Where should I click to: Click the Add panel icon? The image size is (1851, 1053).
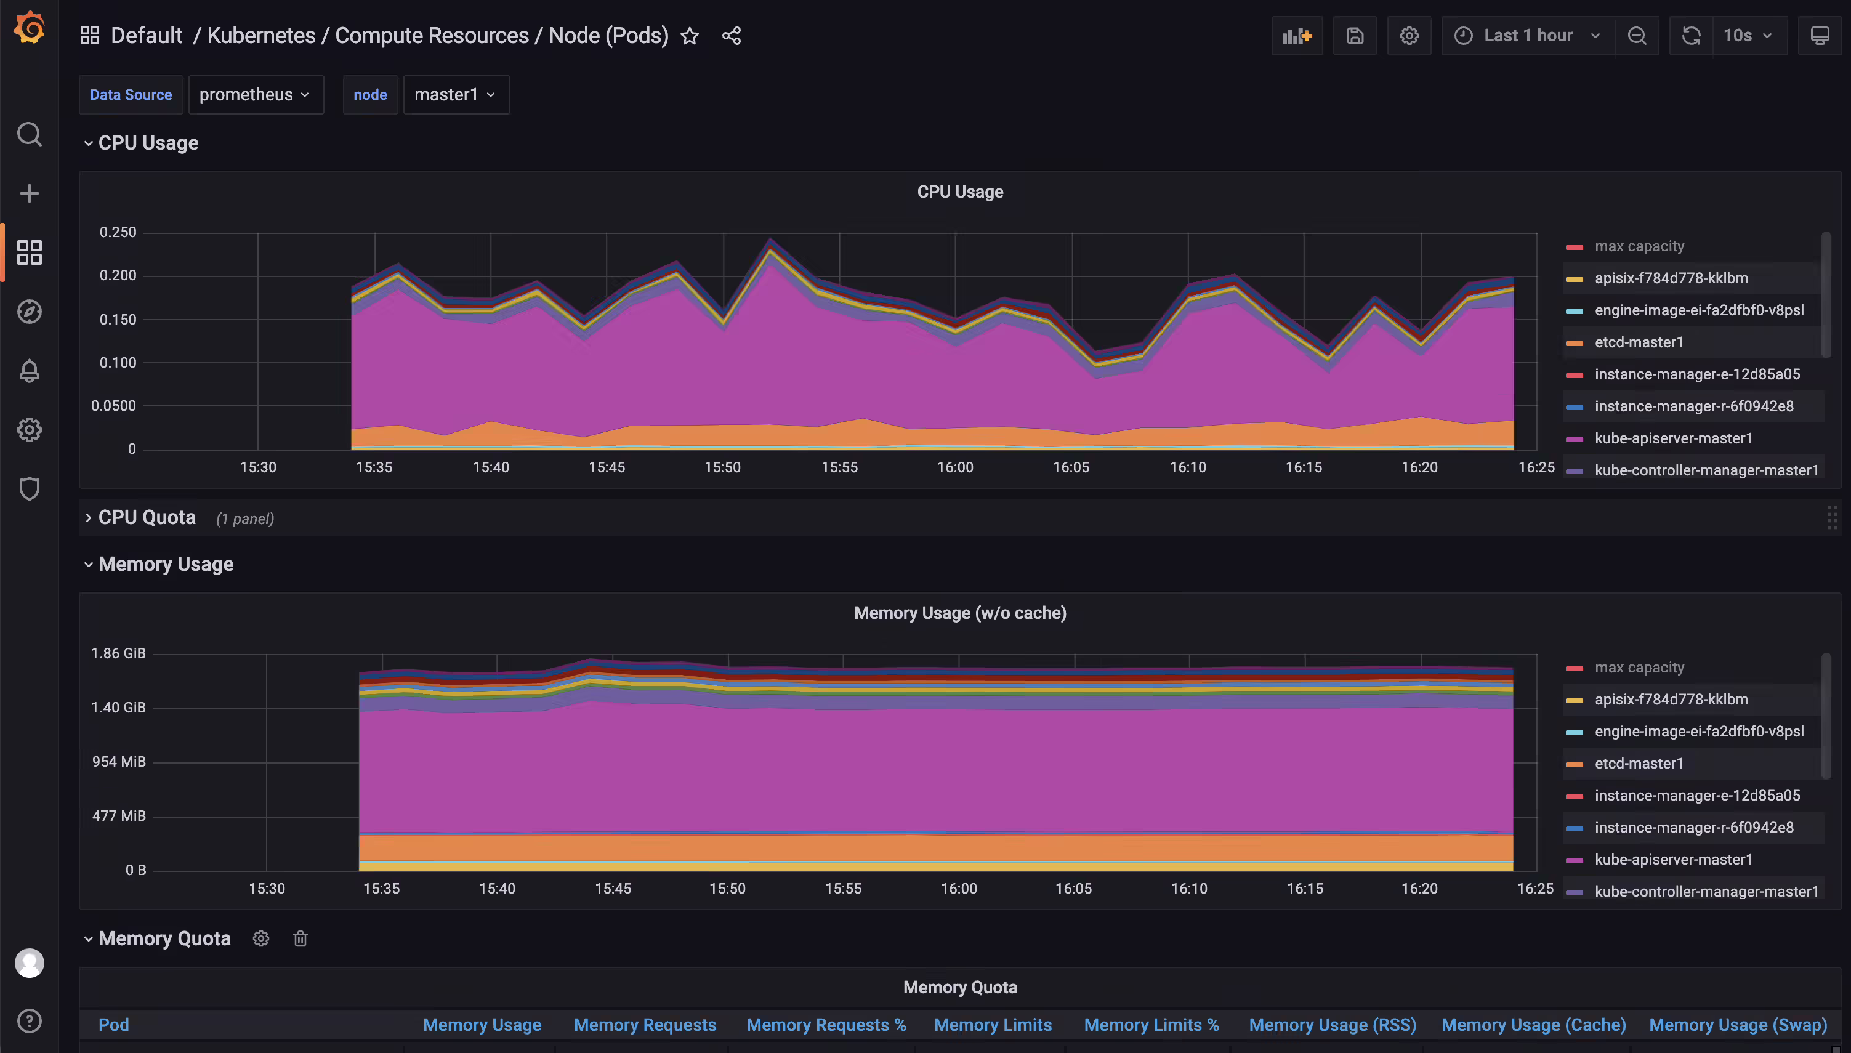pyautogui.click(x=1297, y=36)
